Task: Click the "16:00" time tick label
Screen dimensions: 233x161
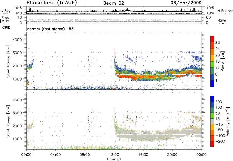Action: pos(143,155)
